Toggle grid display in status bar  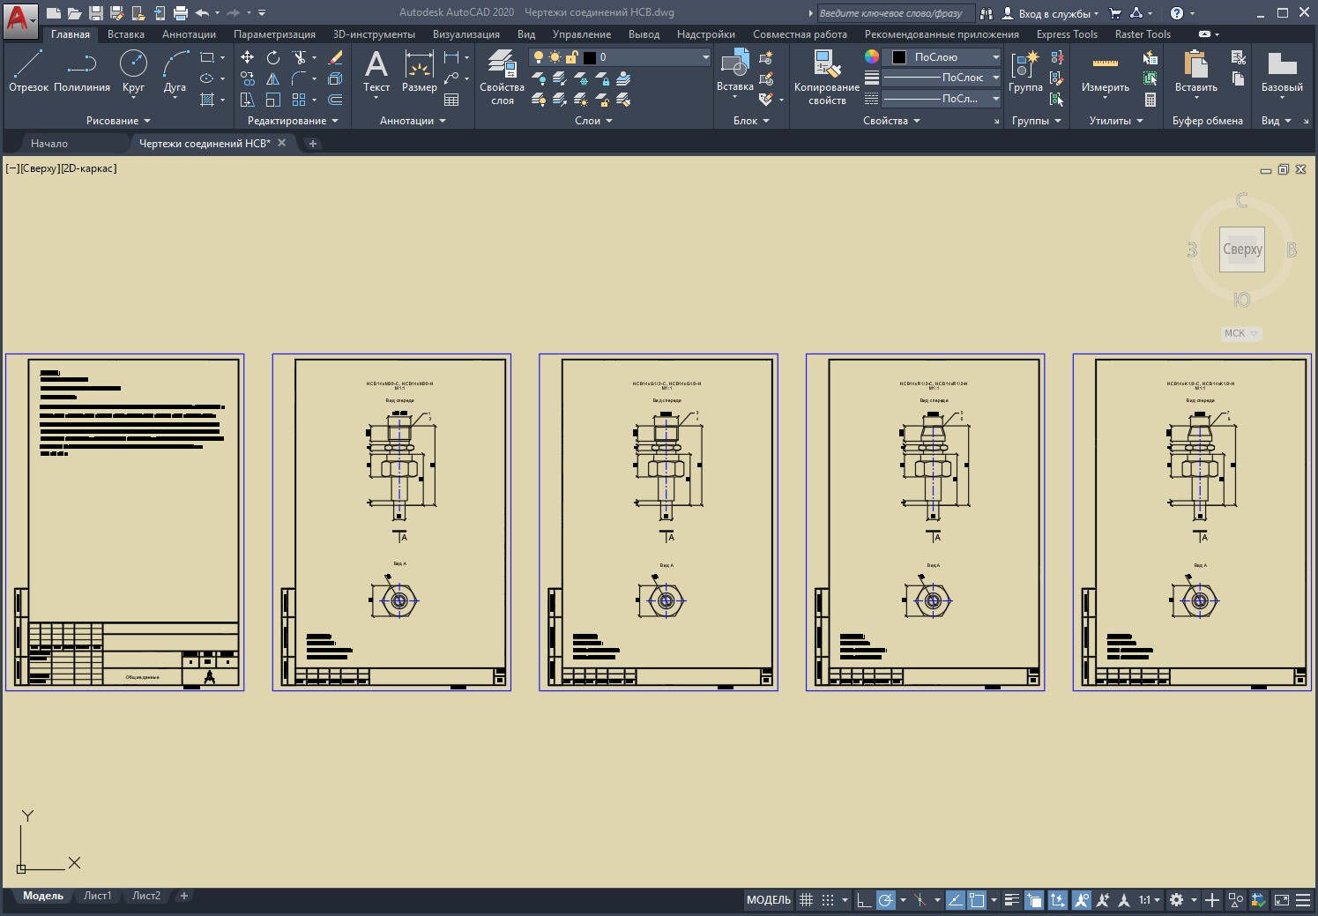(806, 900)
